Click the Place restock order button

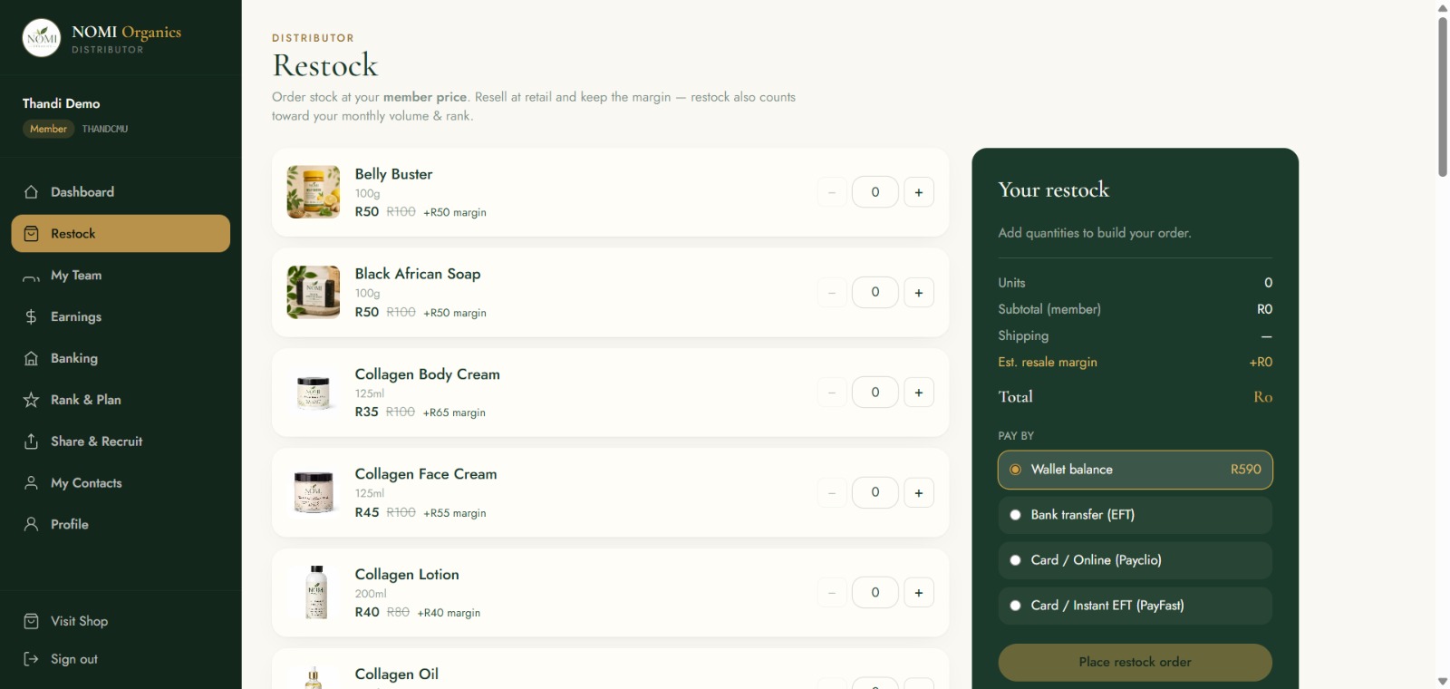(x=1135, y=663)
